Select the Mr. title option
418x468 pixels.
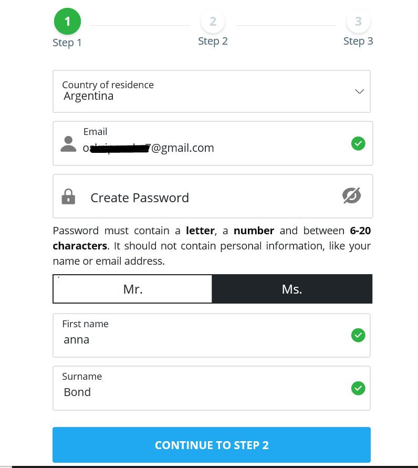click(132, 289)
